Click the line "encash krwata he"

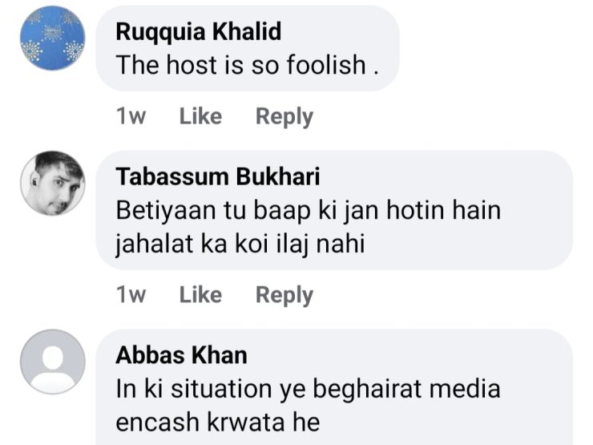218,421
